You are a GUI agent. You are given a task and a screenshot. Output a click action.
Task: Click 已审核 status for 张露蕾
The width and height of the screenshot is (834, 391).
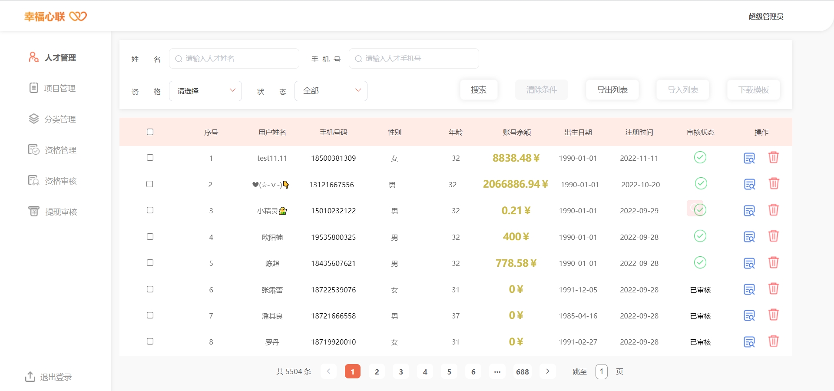[700, 290]
